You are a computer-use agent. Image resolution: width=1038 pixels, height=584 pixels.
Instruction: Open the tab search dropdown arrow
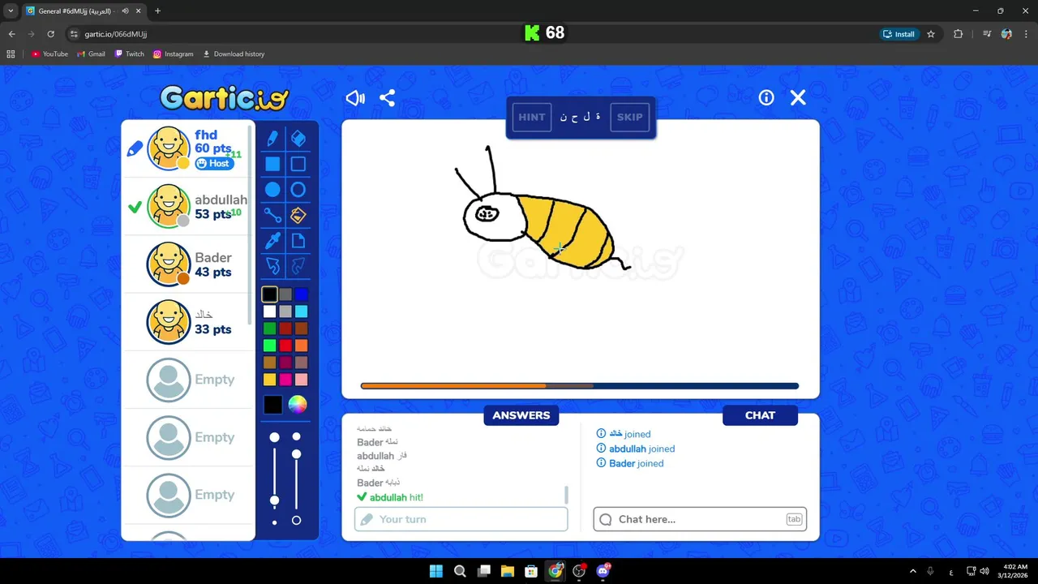(x=11, y=11)
